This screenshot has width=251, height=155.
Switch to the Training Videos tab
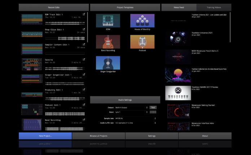coord(214,7)
